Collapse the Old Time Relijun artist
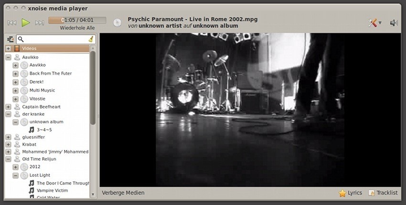The width and height of the screenshot is (406, 205). [8, 159]
